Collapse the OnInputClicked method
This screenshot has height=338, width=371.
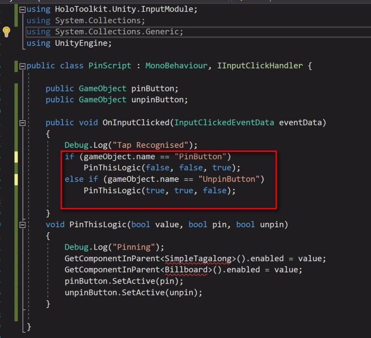point(22,123)
